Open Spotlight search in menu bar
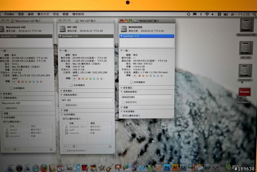Screen dimensions: 257x172 pos(254,14)
